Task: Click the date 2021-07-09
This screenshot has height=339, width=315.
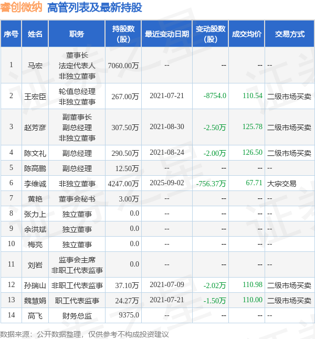Action: coord(167,284)
